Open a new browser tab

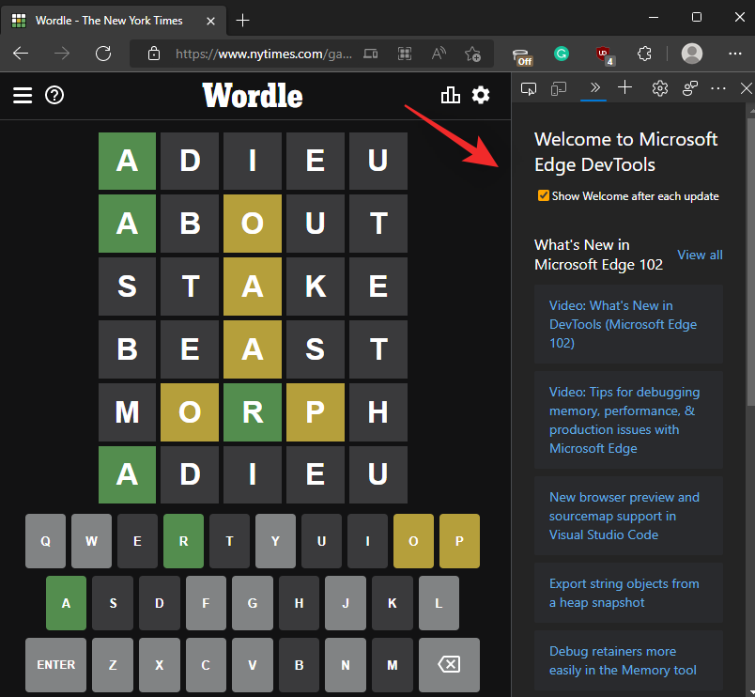click(x=243, y=20)
